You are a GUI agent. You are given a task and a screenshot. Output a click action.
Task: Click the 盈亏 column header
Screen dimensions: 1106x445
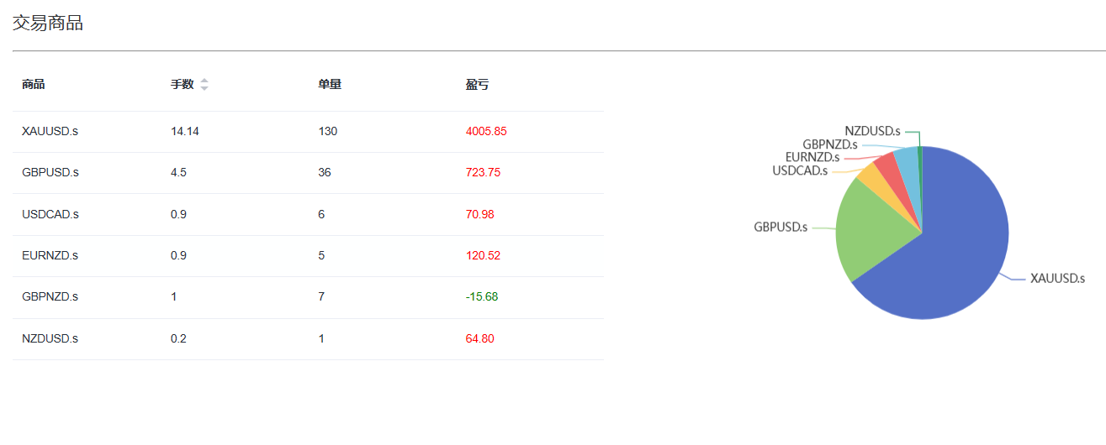477,85
